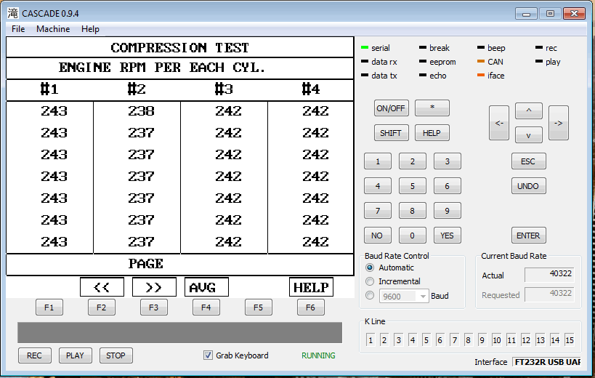Click the next page >> softkey
The width and height of the screenshot is (595, 378).
[x=154, y=287]
